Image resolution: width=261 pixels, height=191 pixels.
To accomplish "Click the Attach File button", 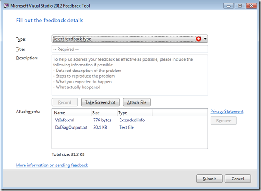I will tap(137, 102).
